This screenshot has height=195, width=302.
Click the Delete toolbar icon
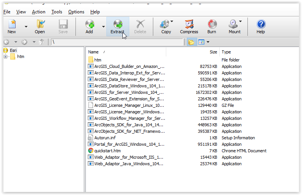[140, 24]
